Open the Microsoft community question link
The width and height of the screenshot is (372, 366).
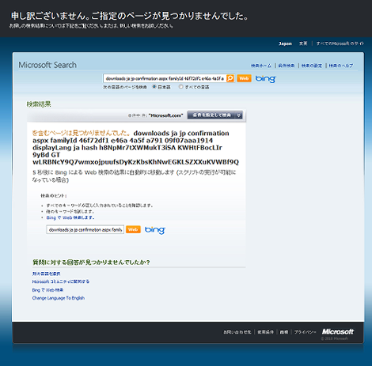61,281
